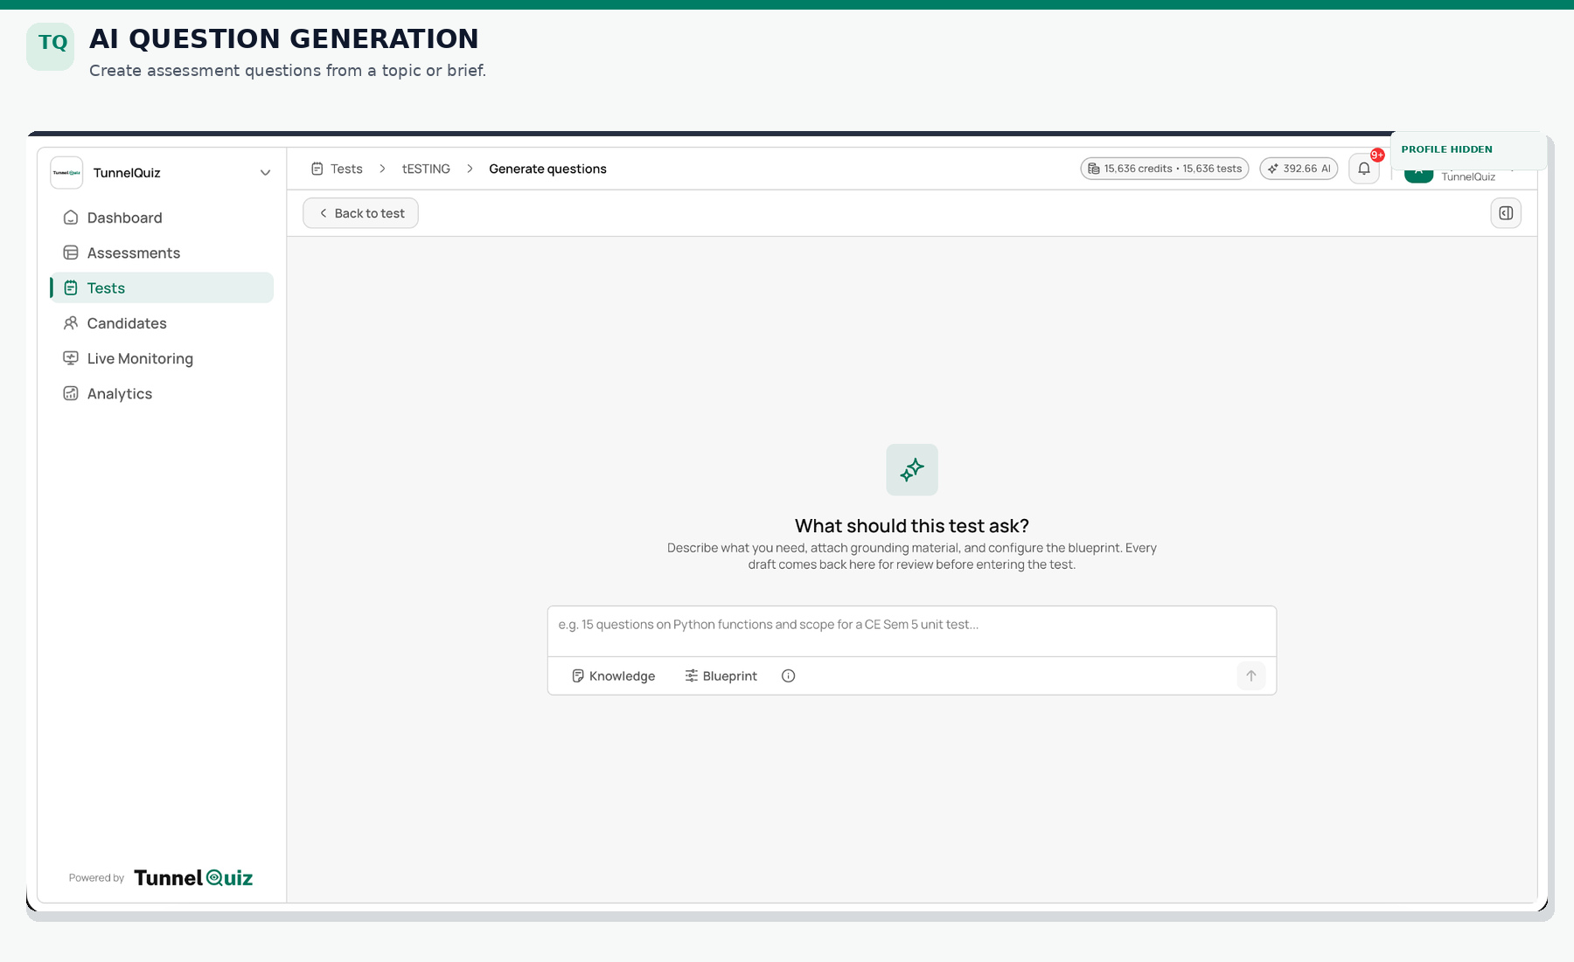Expand the TunnelQuiz workspace dropdown
1574x962 pixels.
pos(265,172)
